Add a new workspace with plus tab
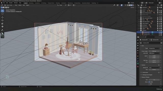Screen dimensions: 163x91 click(x=98, y=3)
